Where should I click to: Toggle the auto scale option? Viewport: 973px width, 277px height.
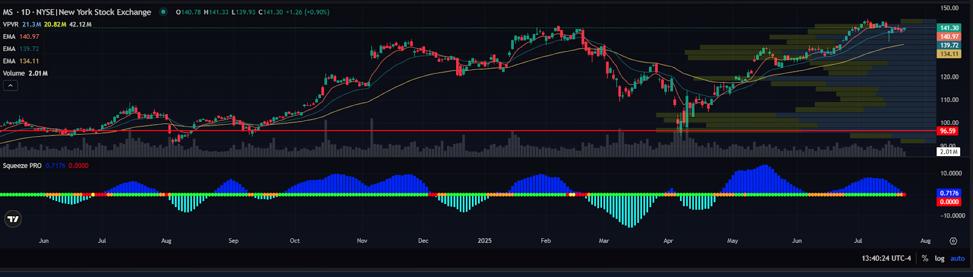point(958,258)
